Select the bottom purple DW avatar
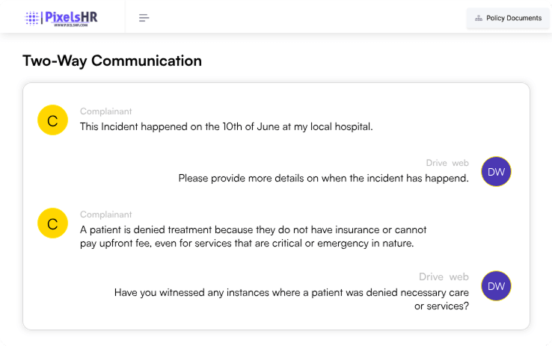This screenshot has height=346, width=552. pos(496,285)
